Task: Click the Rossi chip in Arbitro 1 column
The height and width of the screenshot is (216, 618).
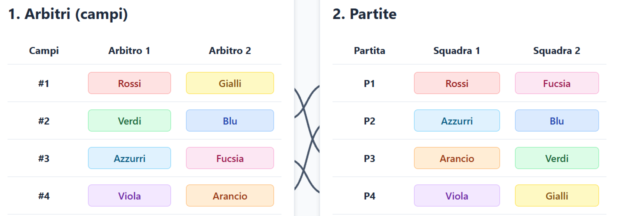Action: coord(129,83)
